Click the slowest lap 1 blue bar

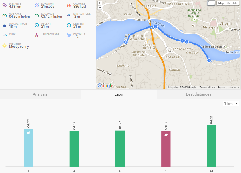29,148
